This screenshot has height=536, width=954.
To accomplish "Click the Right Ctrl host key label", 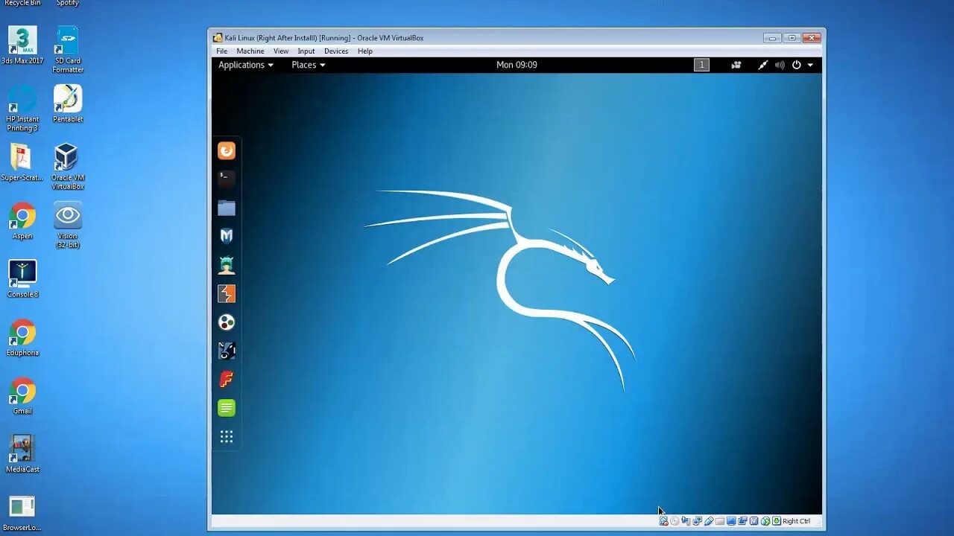I will click(x=796, y=521).
